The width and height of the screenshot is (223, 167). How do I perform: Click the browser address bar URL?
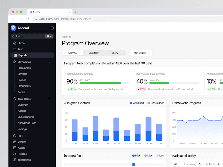click(x=65, y=19)
